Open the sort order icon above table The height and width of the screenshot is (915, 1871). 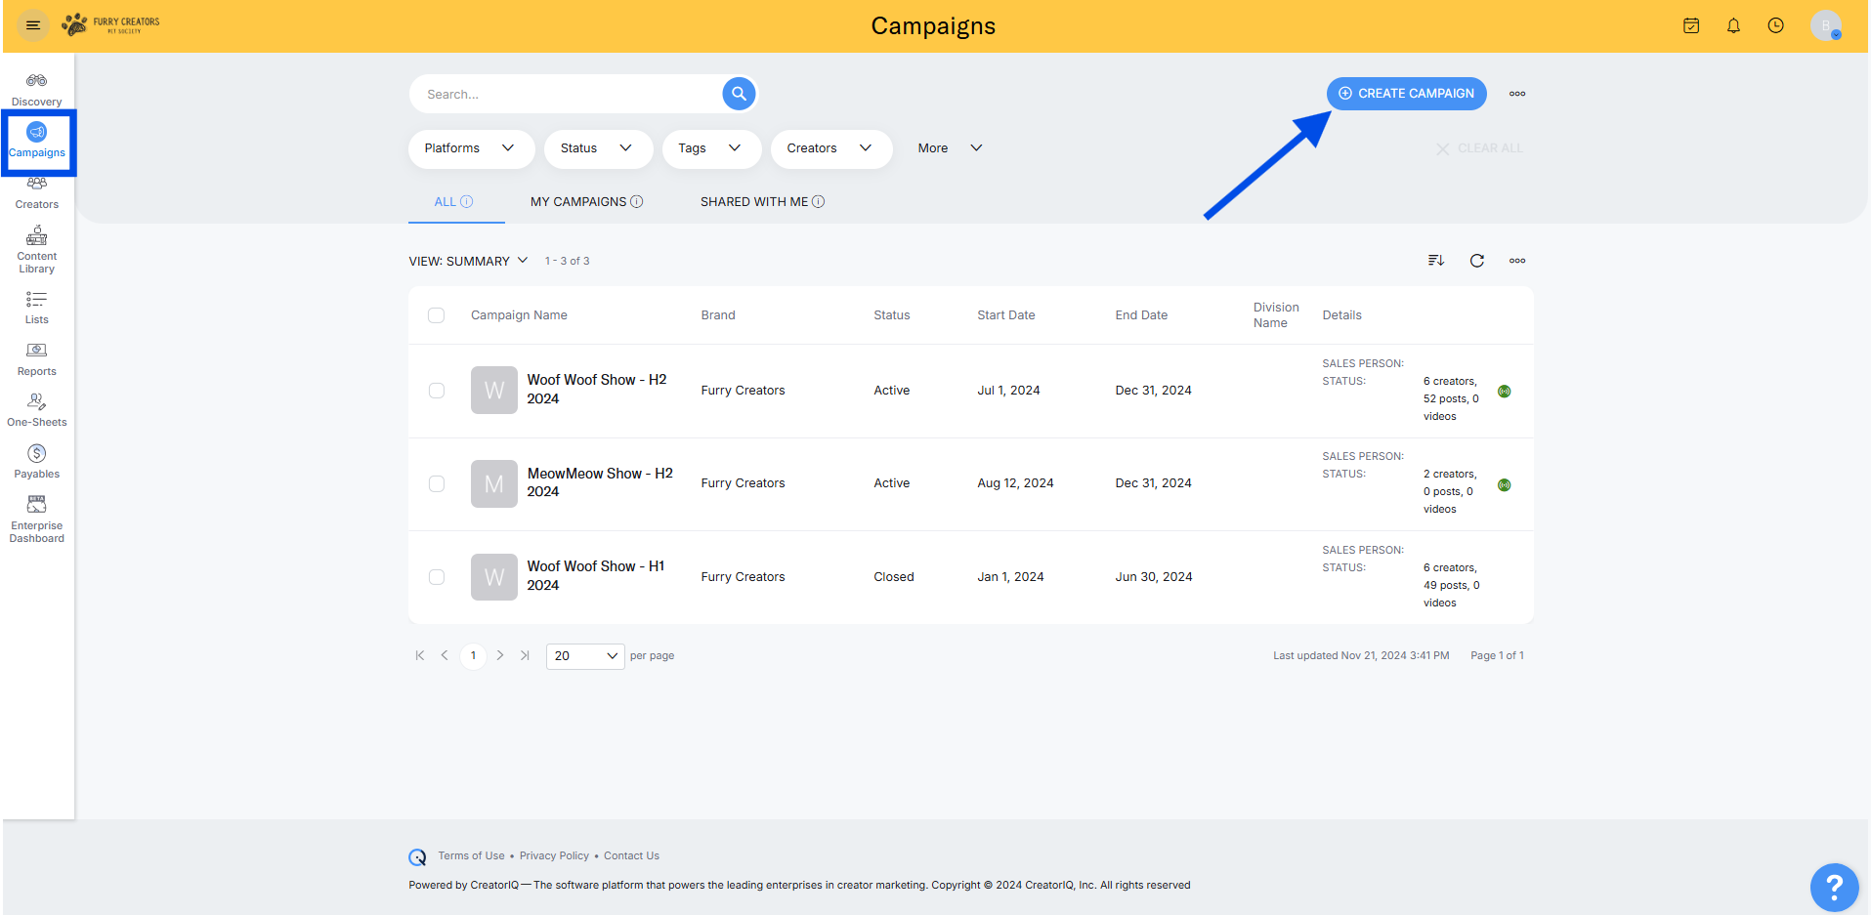tap(1435, 261)
